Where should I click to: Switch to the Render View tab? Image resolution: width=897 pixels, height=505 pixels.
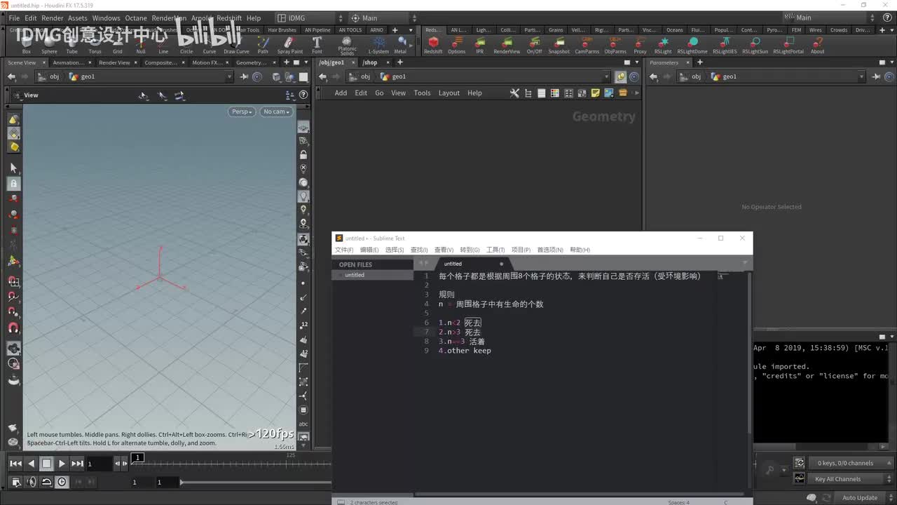(x=114, y=62)
